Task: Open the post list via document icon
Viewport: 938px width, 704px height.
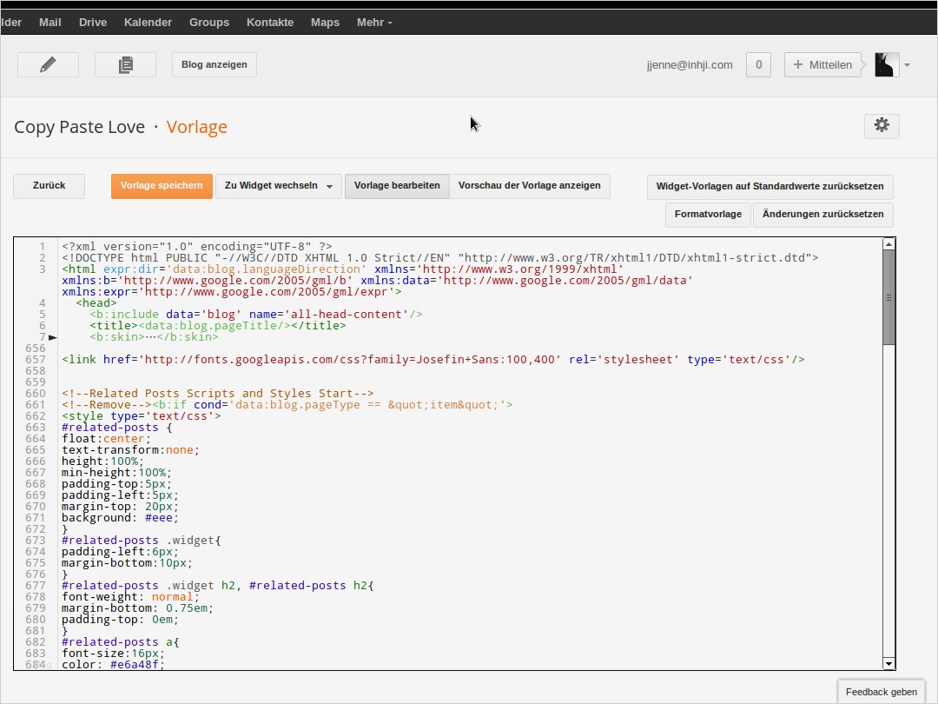Action: click(x=125, y=63)
